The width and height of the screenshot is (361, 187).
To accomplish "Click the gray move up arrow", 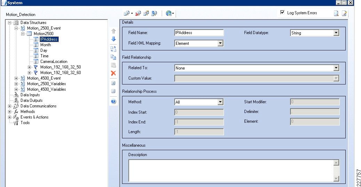I will 113,31.
